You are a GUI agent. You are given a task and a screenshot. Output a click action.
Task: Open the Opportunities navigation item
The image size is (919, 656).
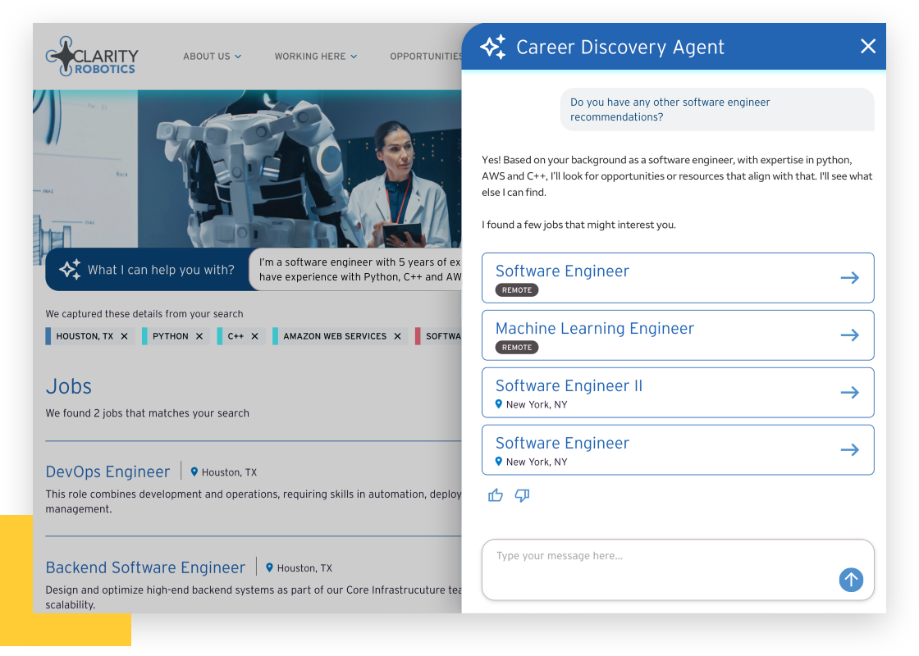426,57
